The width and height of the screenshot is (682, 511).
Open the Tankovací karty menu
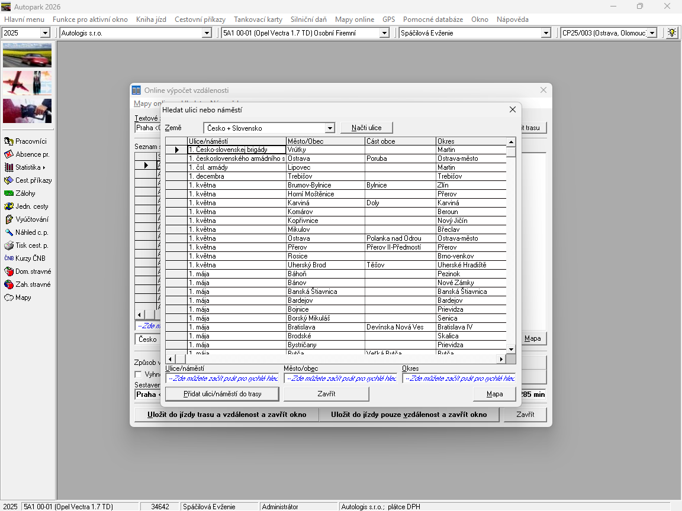tap(258, 20)
